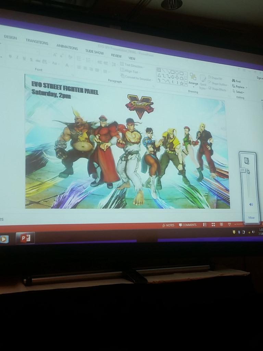Screen dimensions: 263x351
Task: Open the Review tab
Action: (116, 55)
